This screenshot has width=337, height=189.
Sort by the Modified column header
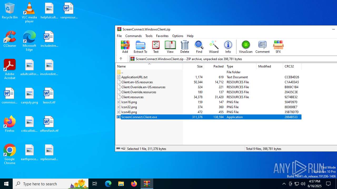click(x=270, y=66)
